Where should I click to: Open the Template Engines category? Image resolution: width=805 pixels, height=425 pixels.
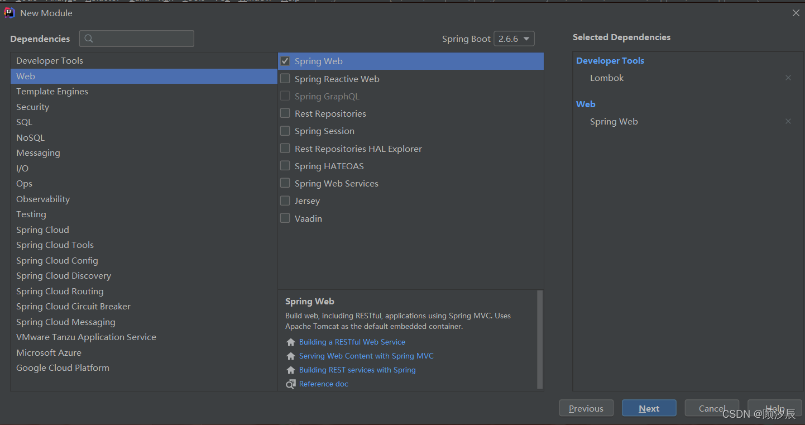(x=143, y=91)
